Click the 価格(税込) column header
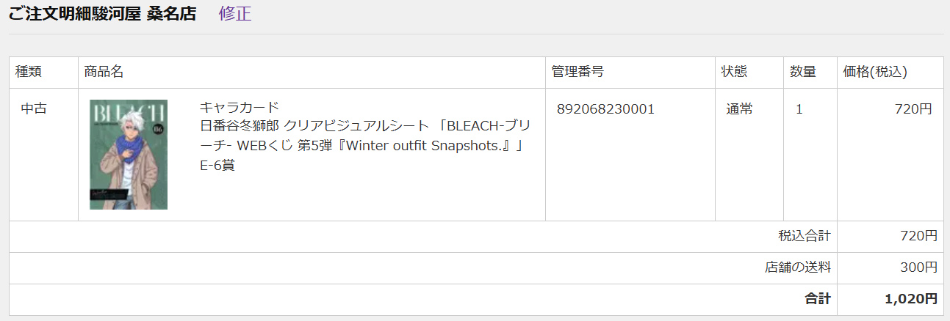This screenshot has width=950, height=321. click(x=875, y=72)
